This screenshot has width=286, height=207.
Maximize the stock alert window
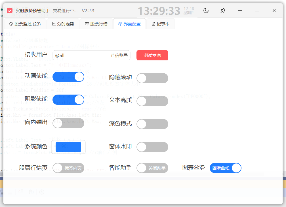(257, 10)
